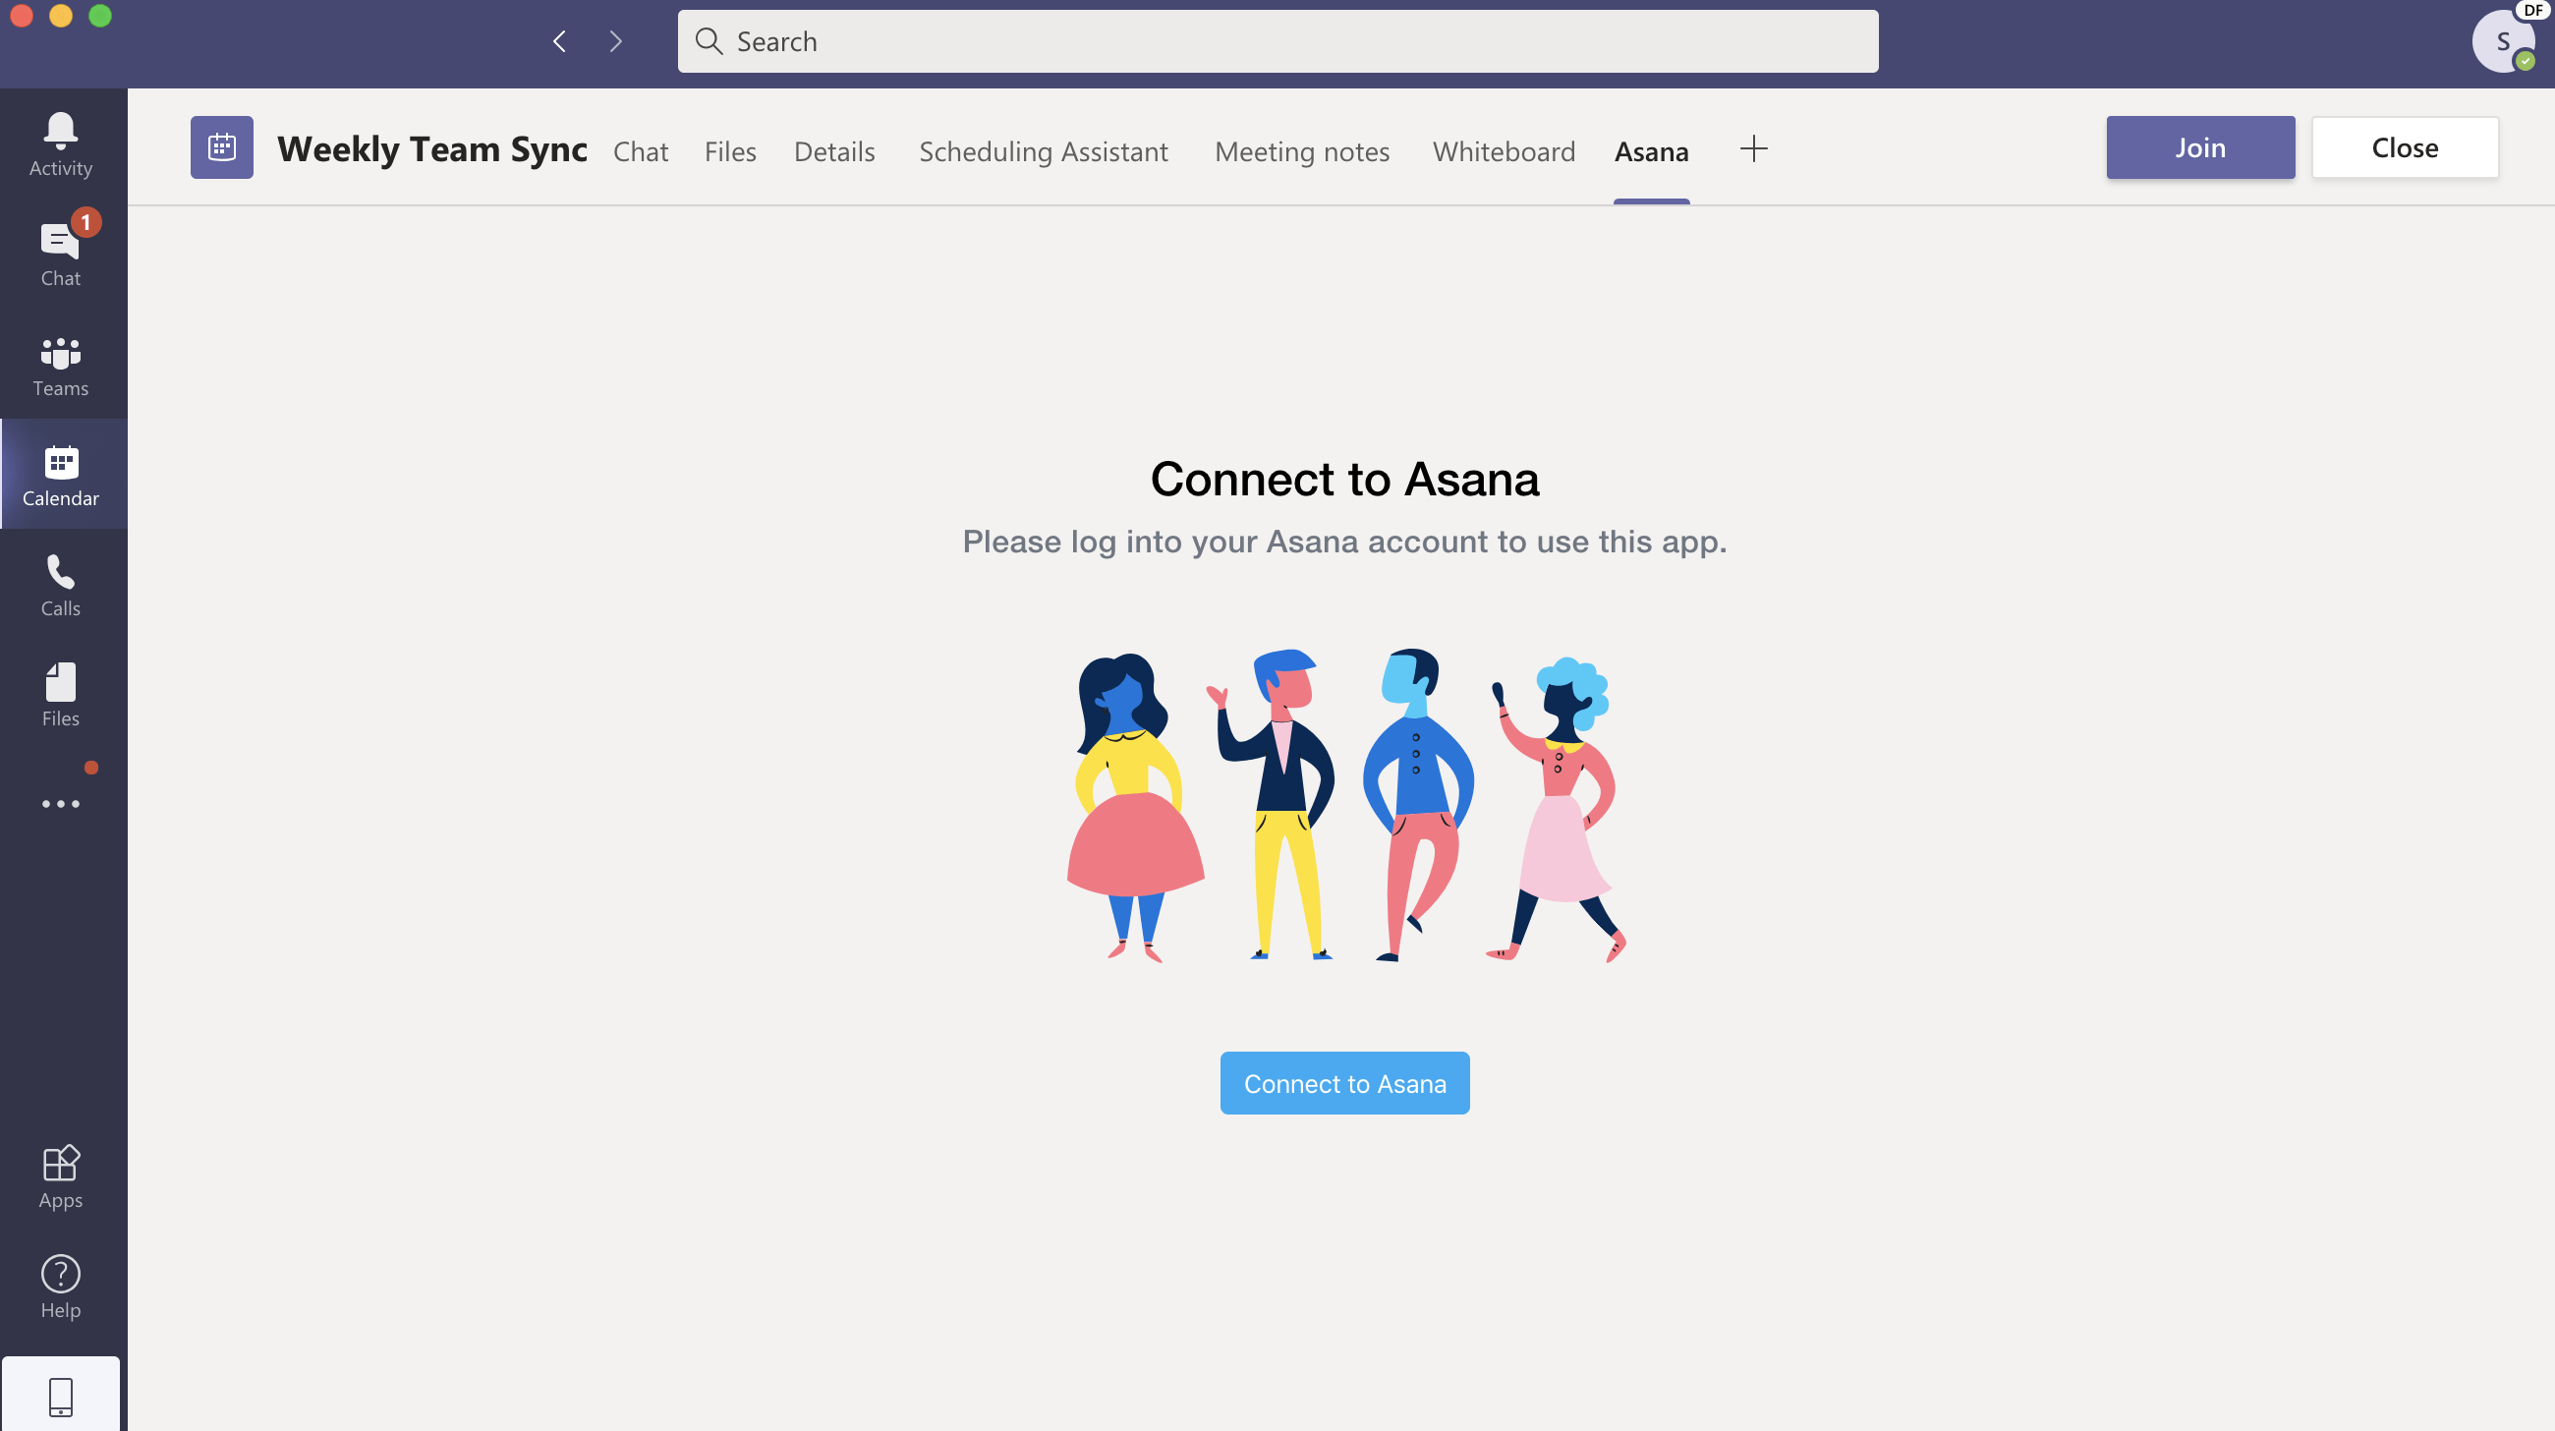The width and height of the screenshot is (2555, 1431).
Task: Switch to the Chat tab
Action: [639, 149]
